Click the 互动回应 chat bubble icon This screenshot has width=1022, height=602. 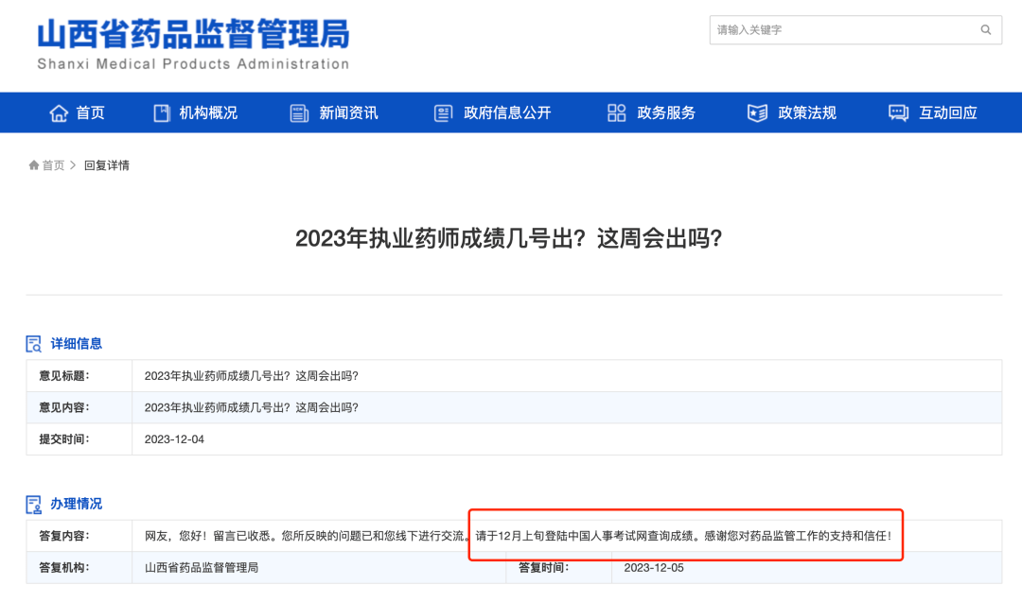898,113
